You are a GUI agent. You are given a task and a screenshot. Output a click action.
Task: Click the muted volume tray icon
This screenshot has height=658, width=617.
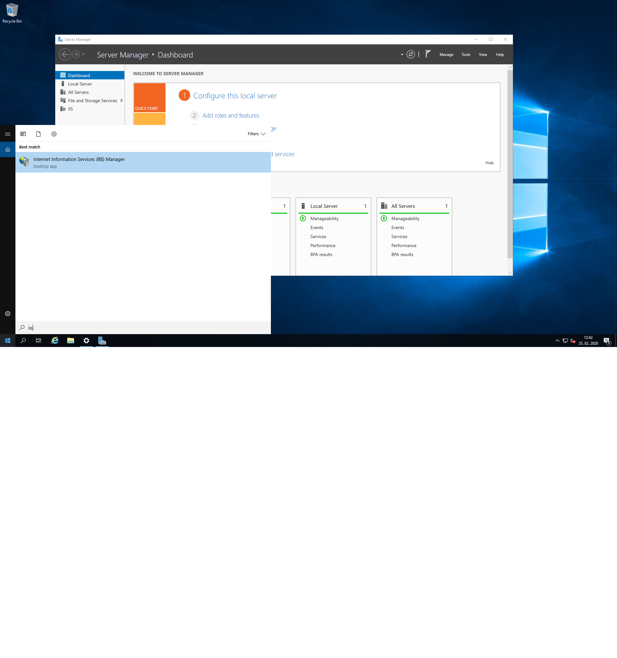coord(573,341)
